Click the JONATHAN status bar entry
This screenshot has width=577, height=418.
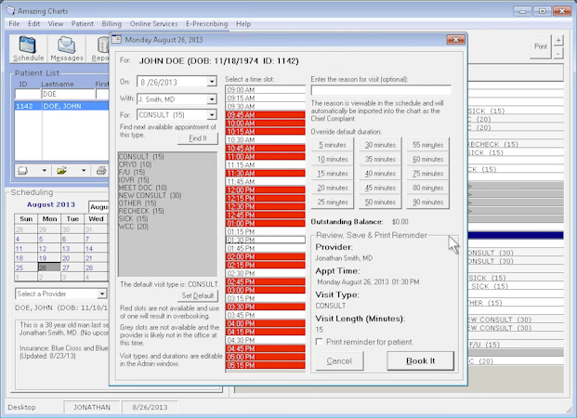click(92, 408)
